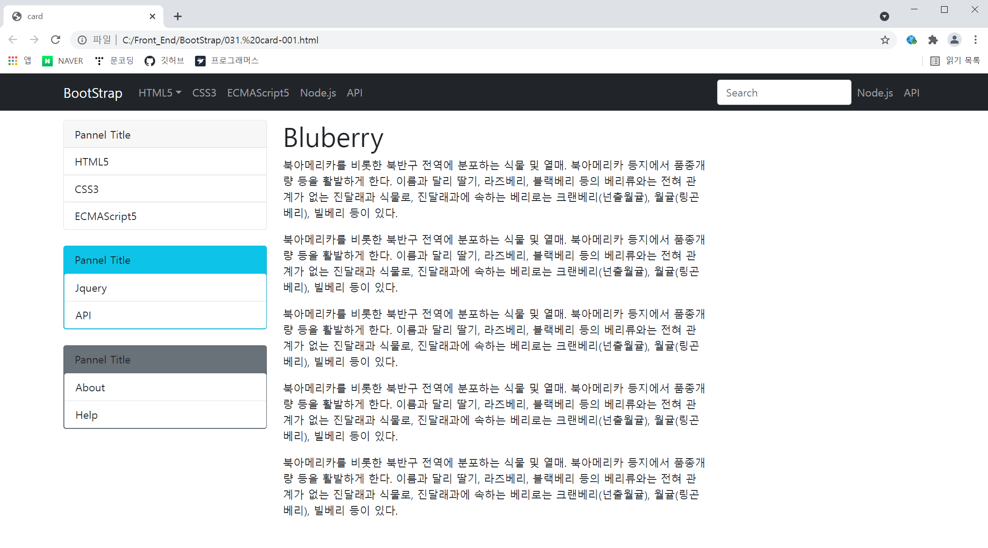Close the card browser tab
The height and width of the screenshot is (548, 988).
[152, 16]
